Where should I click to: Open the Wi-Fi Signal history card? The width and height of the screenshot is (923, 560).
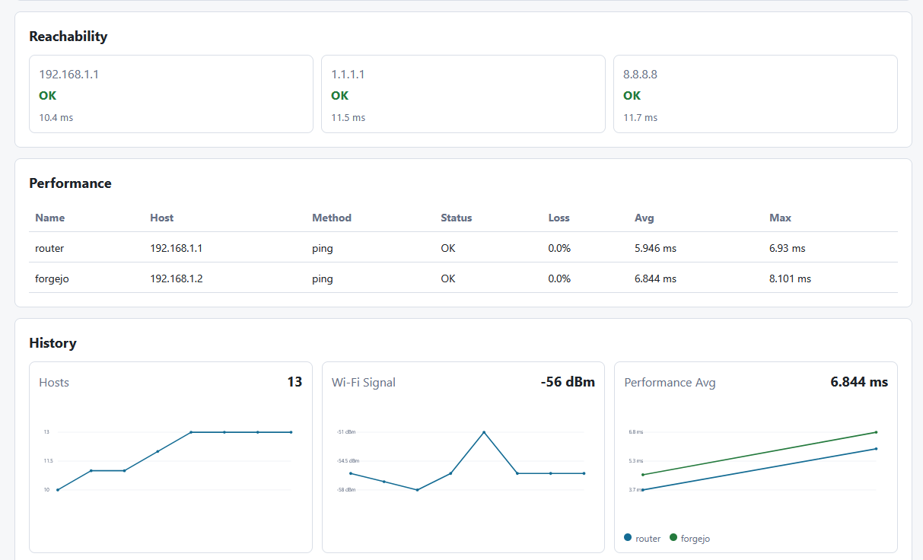pos(463,457)
